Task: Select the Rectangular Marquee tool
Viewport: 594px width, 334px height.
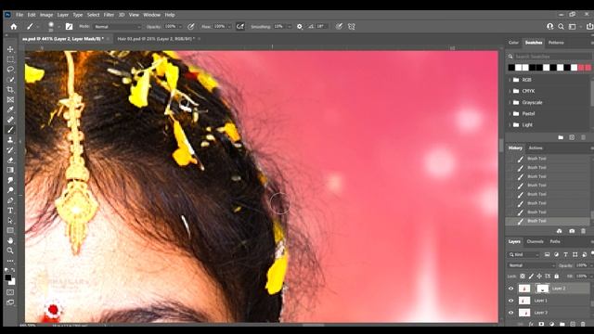Action: point(10,59)
